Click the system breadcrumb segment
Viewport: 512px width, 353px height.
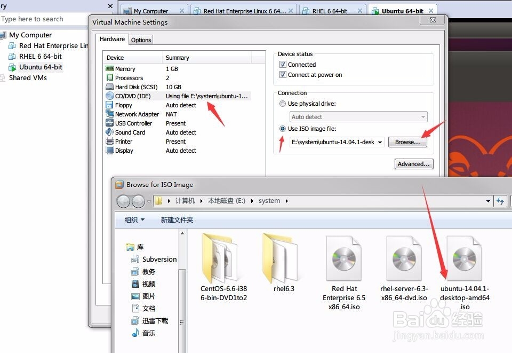[269, 201]
